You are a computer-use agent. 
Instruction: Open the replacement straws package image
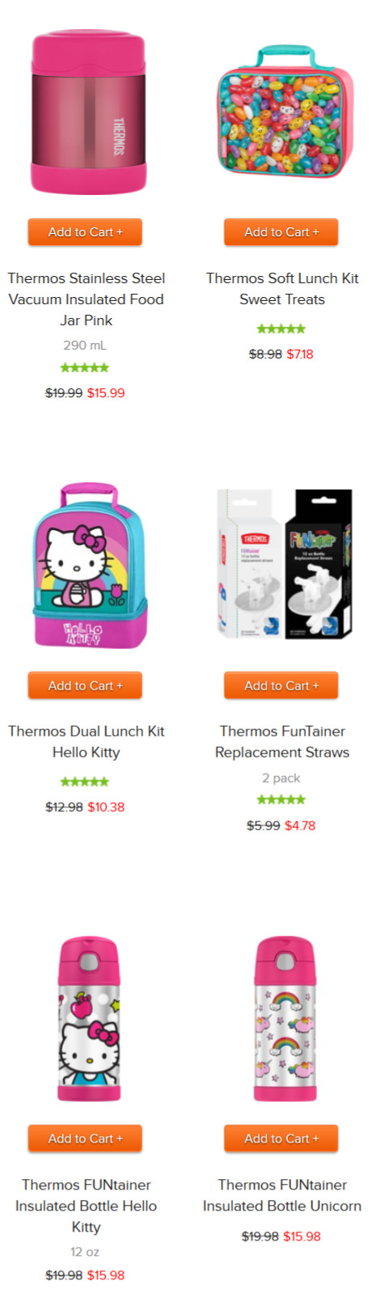pos(285,564)
